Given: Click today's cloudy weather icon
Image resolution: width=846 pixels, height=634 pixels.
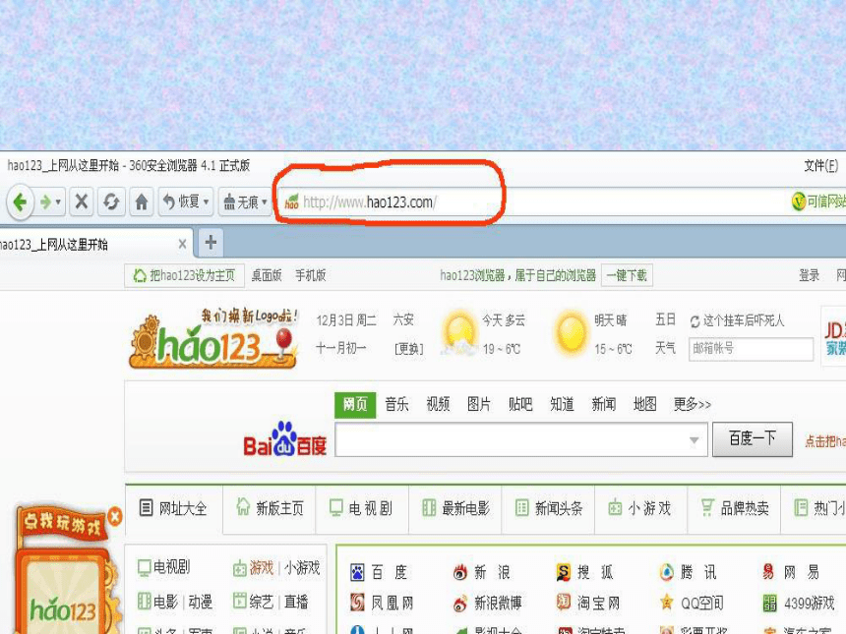Looking at the screenshot, I should tap(458, 332).
